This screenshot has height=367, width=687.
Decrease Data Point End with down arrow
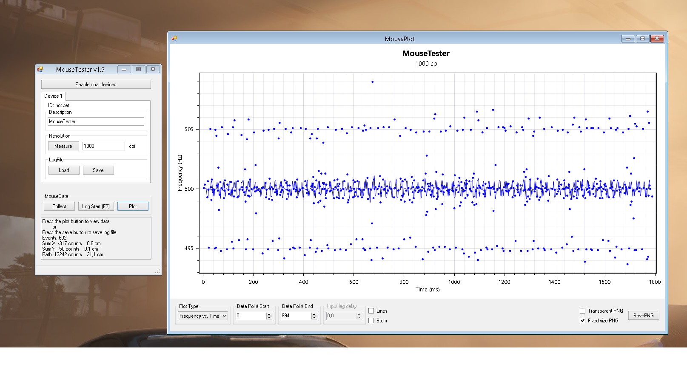[x=314, y=318]
